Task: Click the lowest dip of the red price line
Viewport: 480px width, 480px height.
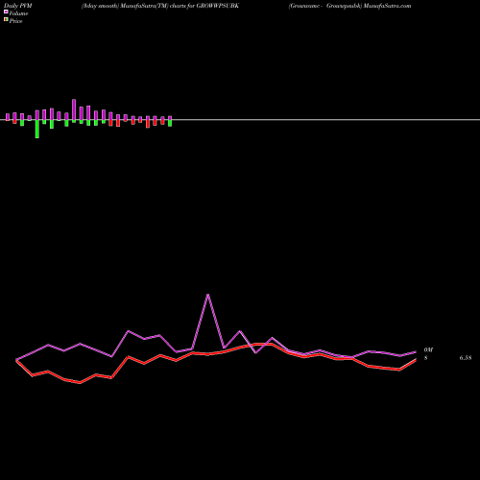Action: 81,382
